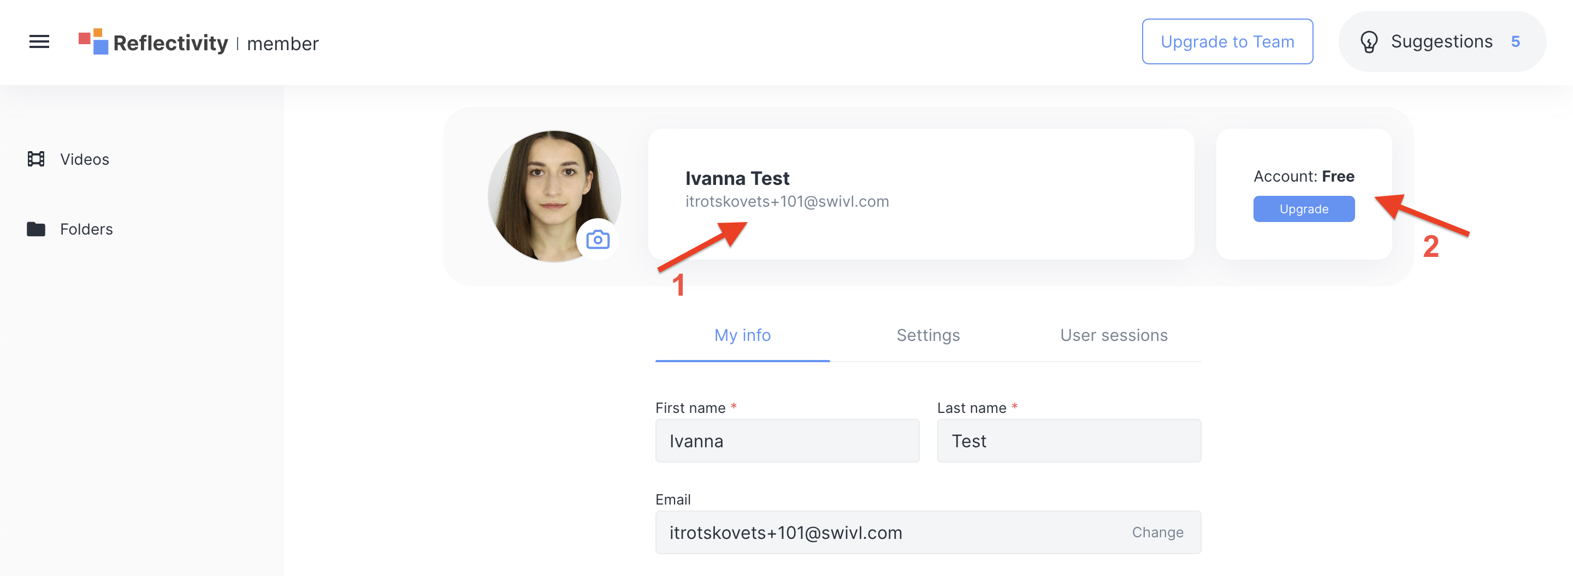Click the Reflectivity colored squares logo
Viewport: 1573px width, 576px height.
click(93, 41)
